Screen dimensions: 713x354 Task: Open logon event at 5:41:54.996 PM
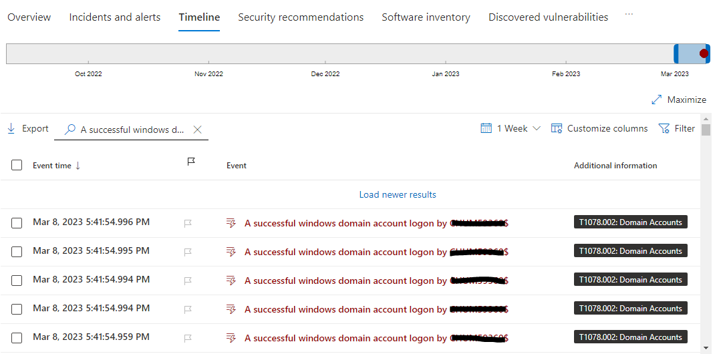(x=376, y=223)
